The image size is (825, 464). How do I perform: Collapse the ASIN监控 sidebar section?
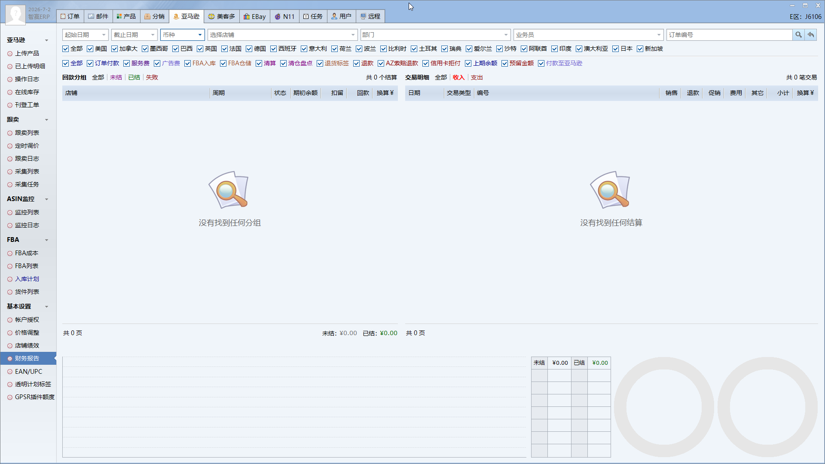coord(46,199)
